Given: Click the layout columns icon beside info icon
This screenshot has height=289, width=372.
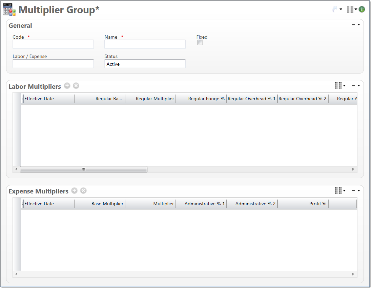Looking at the screenshot, I should point(350,9).
